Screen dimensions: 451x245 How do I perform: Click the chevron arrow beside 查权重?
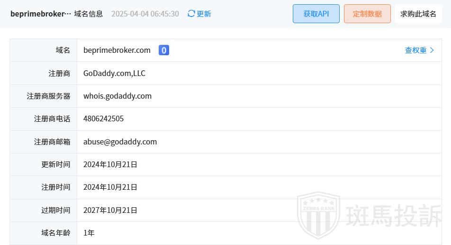432,50
